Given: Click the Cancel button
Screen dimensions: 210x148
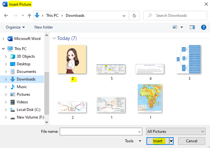Looking at the screenshot, I should pyautogui.click(x=191, y=141).
